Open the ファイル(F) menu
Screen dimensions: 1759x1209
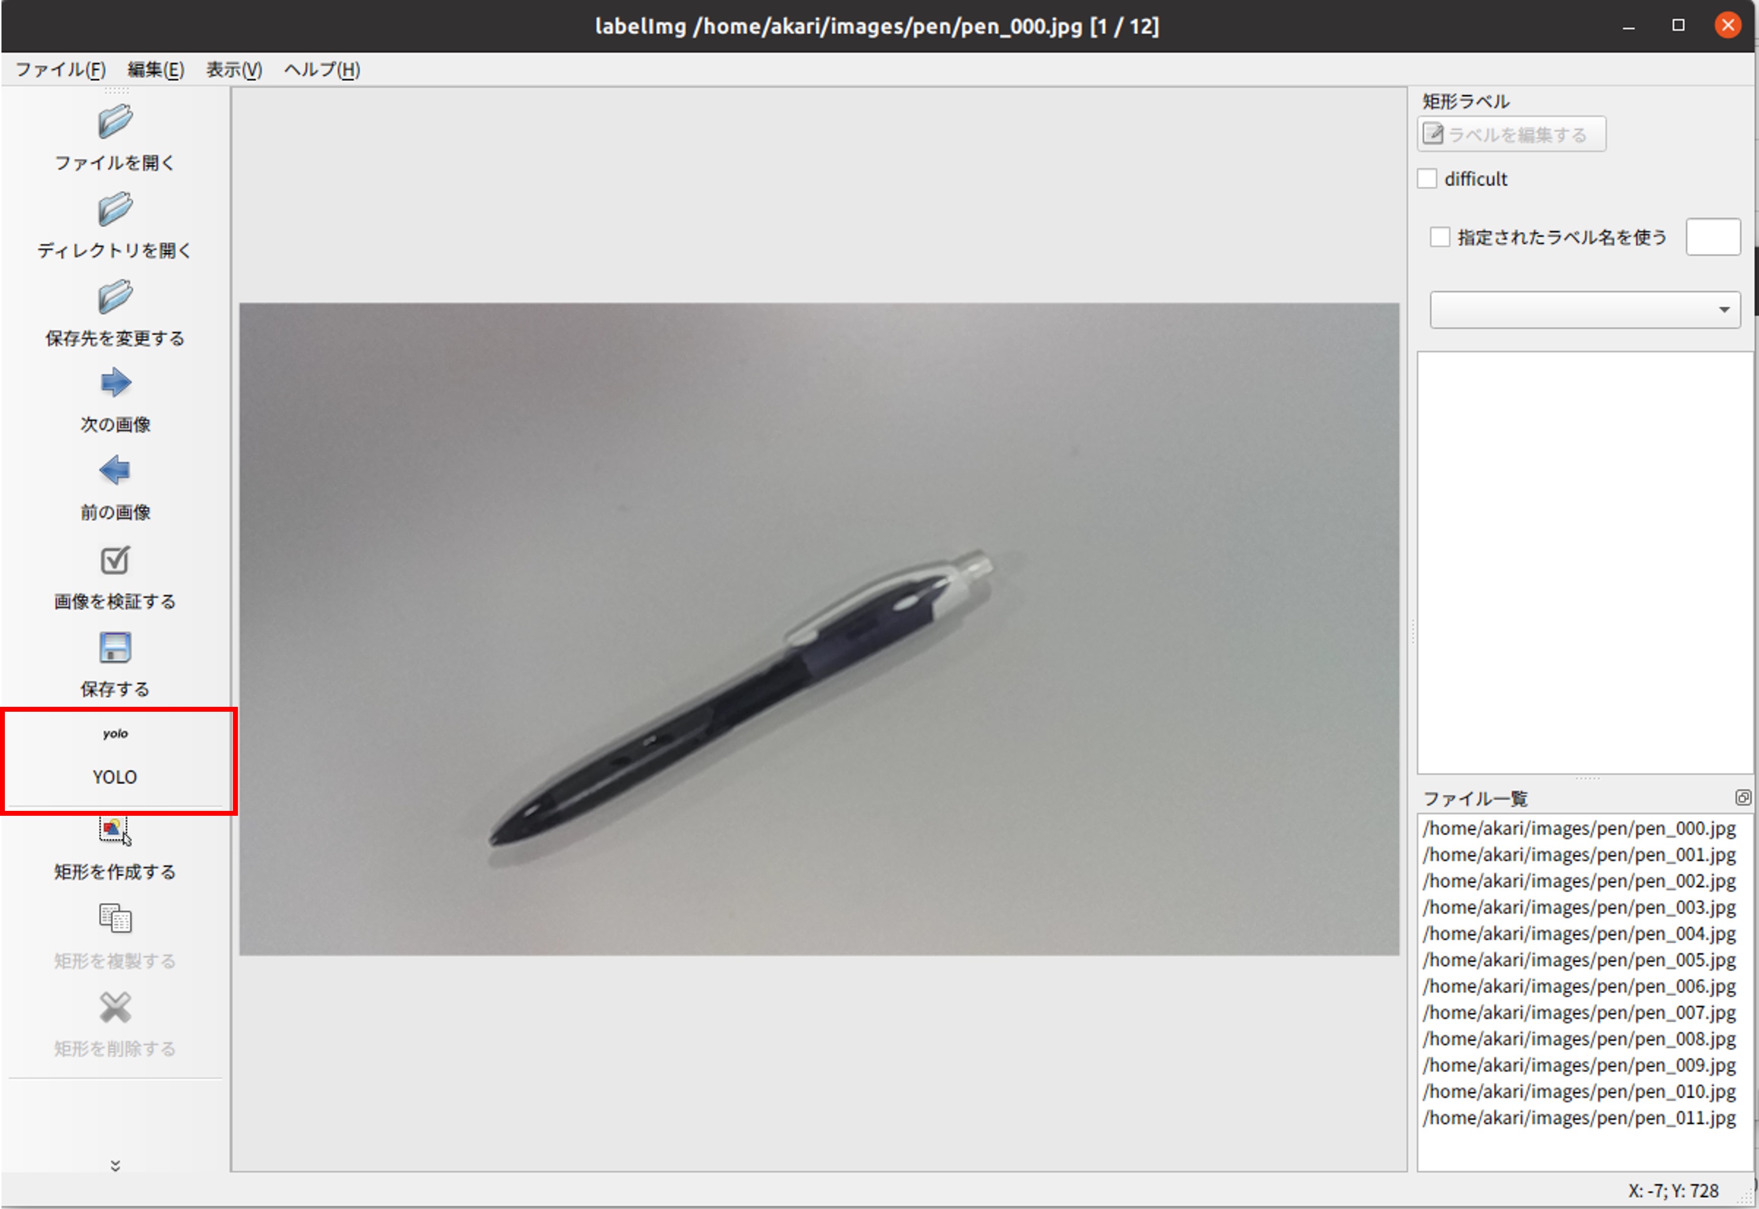tap(61, 70)
